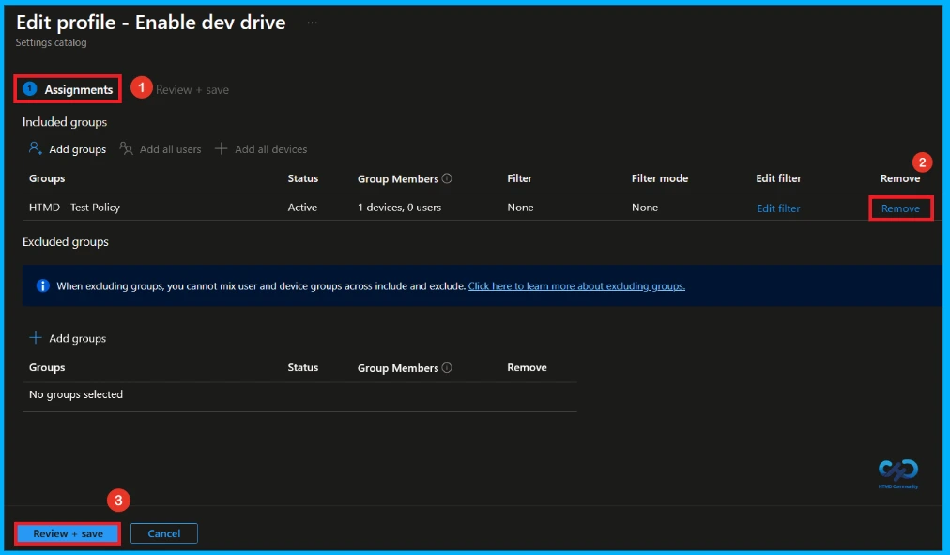Click the Included groups heading
Viewport: 950px width, 555px height.
[65, 122]
